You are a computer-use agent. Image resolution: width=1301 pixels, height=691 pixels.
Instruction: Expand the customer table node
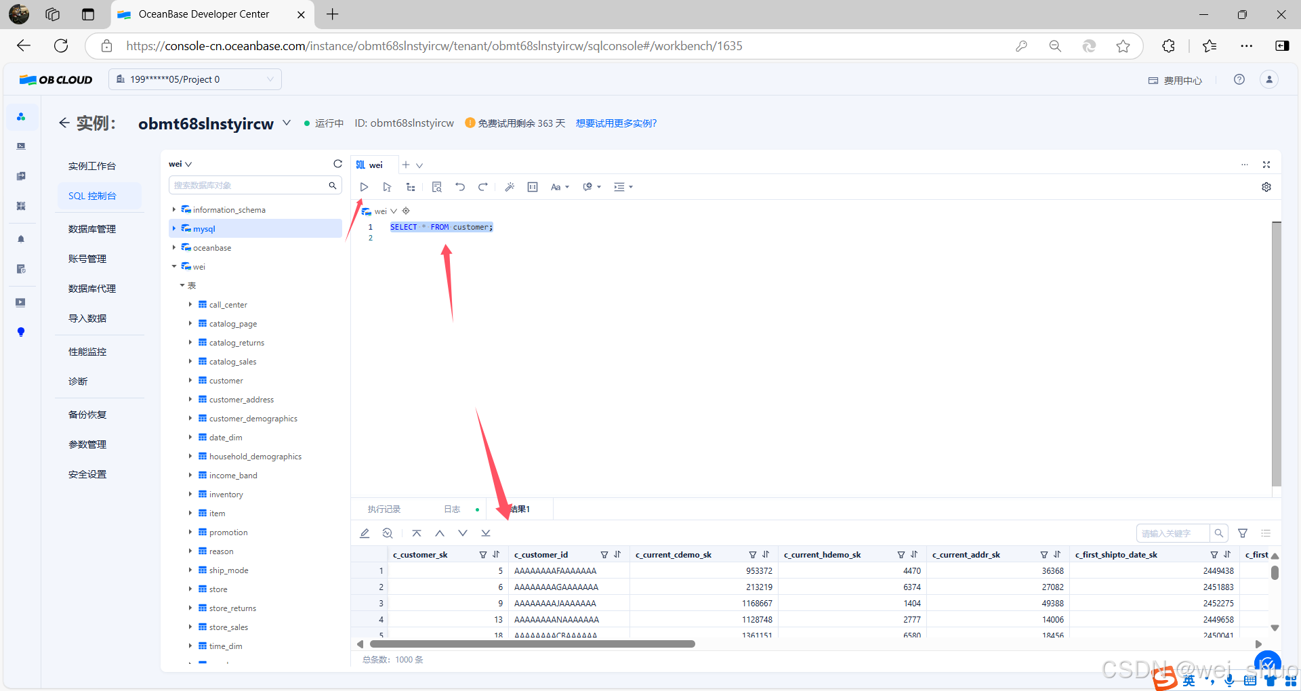190,381
